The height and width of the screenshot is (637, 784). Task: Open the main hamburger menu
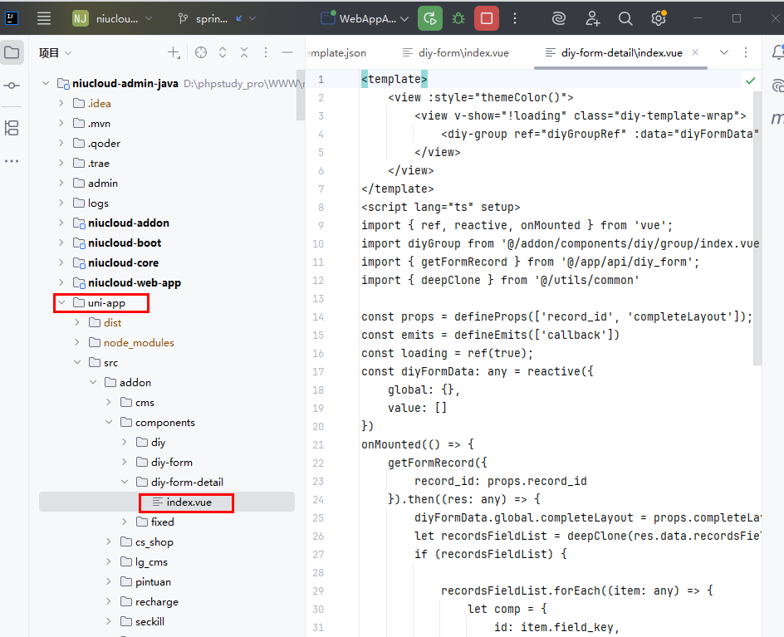point(44,18)
